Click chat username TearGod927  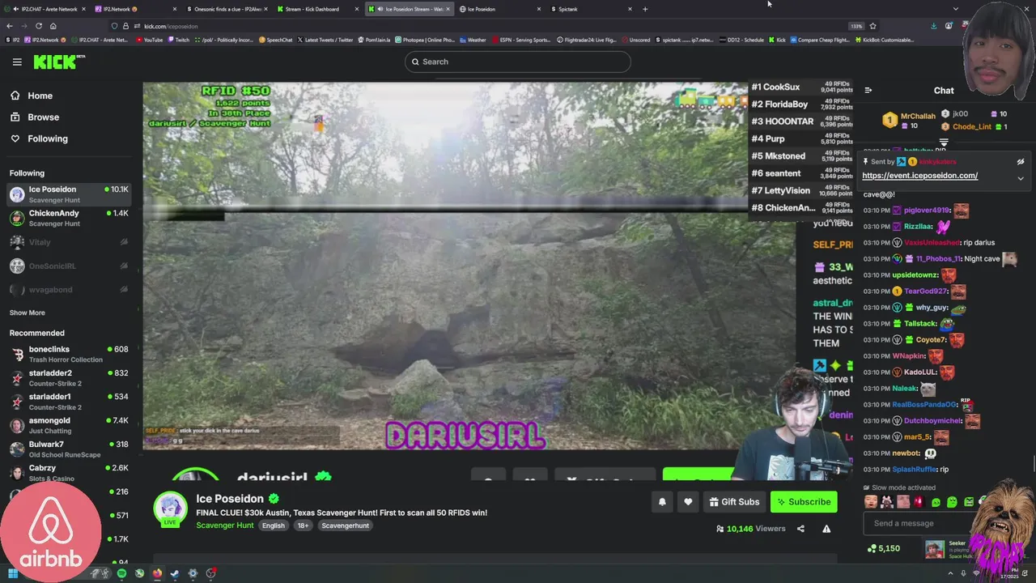926,291
